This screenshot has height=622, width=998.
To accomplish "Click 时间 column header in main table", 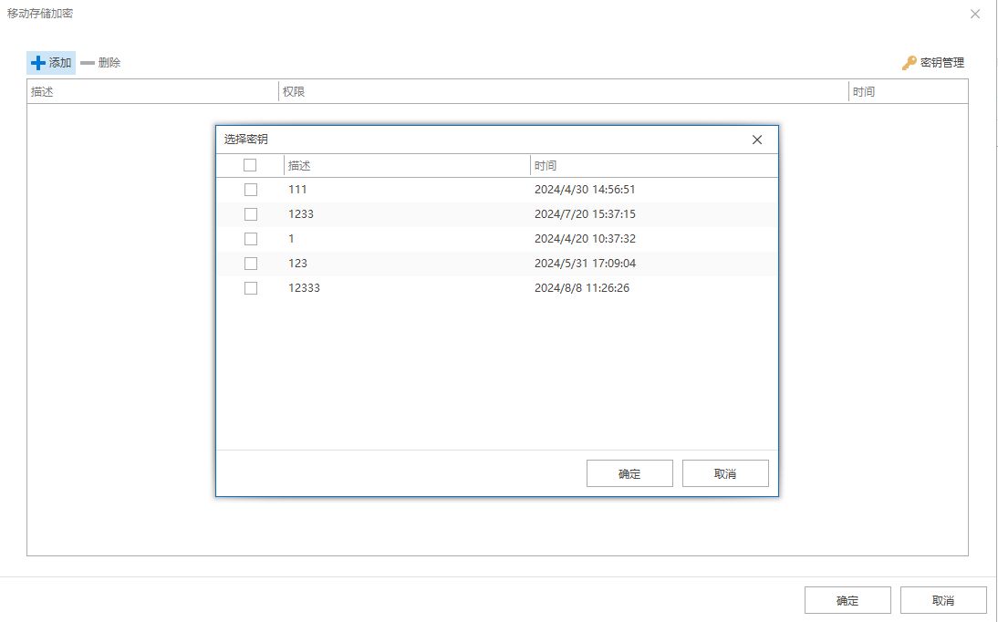I will coord(909,92).
